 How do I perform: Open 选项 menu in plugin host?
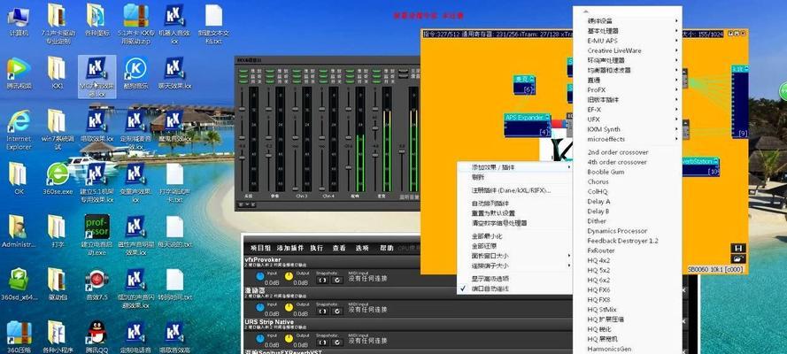coord(362,248)
